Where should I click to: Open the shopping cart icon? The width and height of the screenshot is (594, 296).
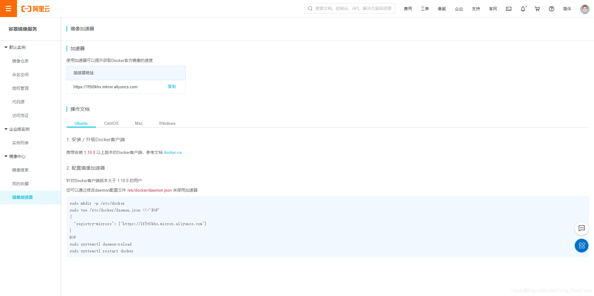coord(537,9)
